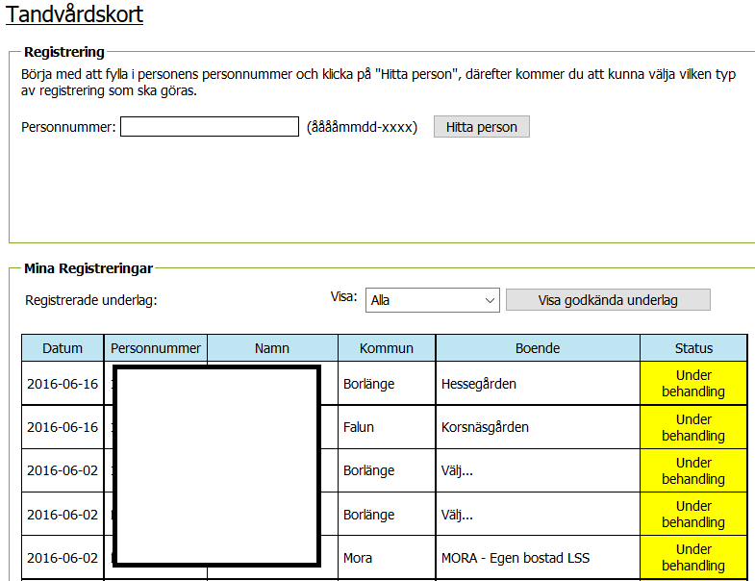Click the Status column header
The width and height of the screenshot is (755, 581).
click(x=693, y=348)
